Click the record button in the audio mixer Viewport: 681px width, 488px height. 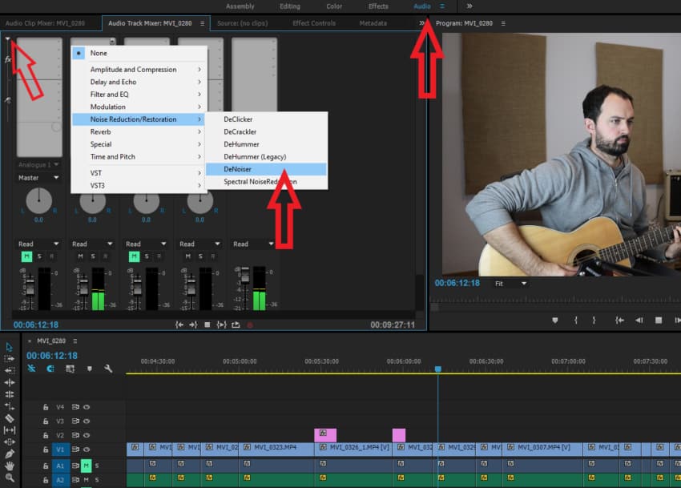249,325
